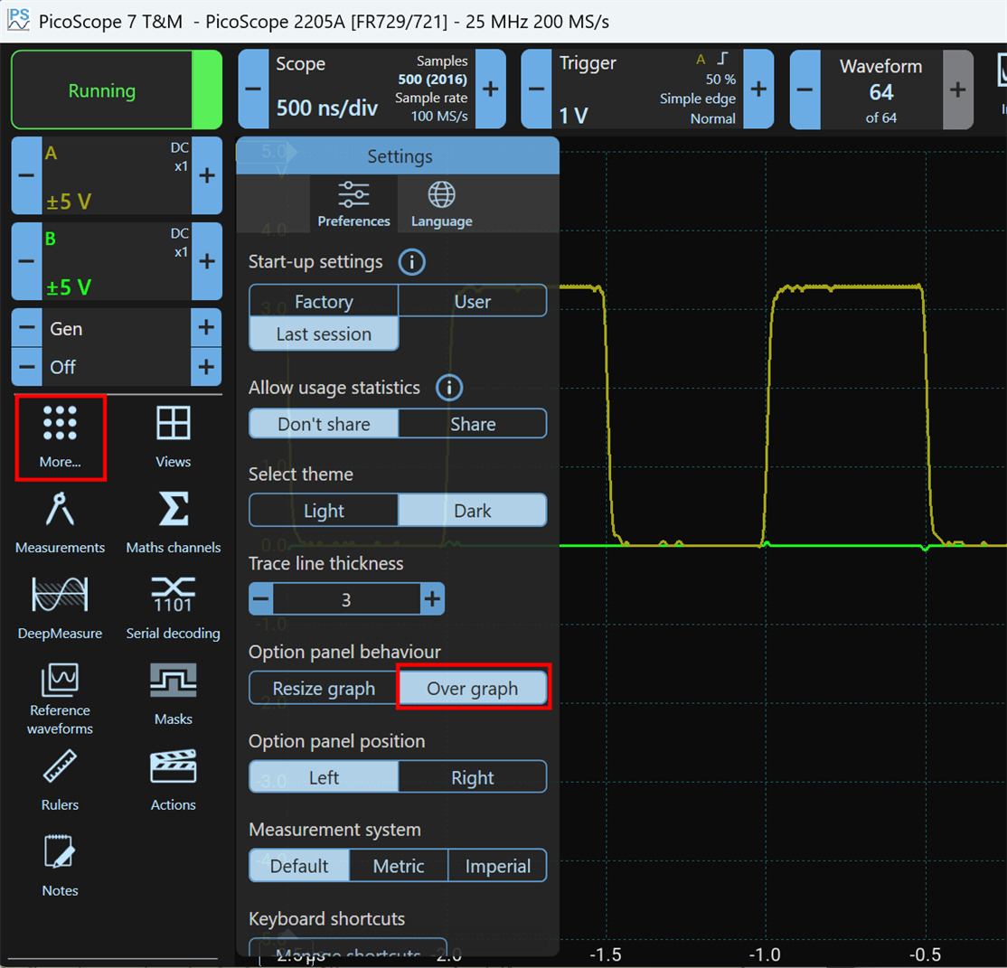Viewport: 1007px width, 968px height.
Task: Click the PicoScope app logo
Action: coord(19,20)
